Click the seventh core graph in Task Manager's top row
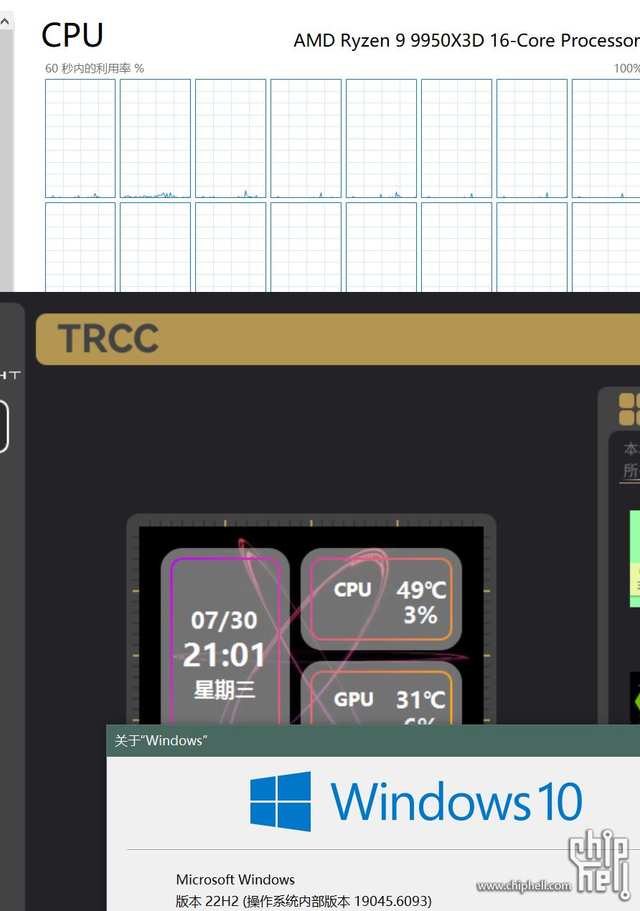 (532, 138)
